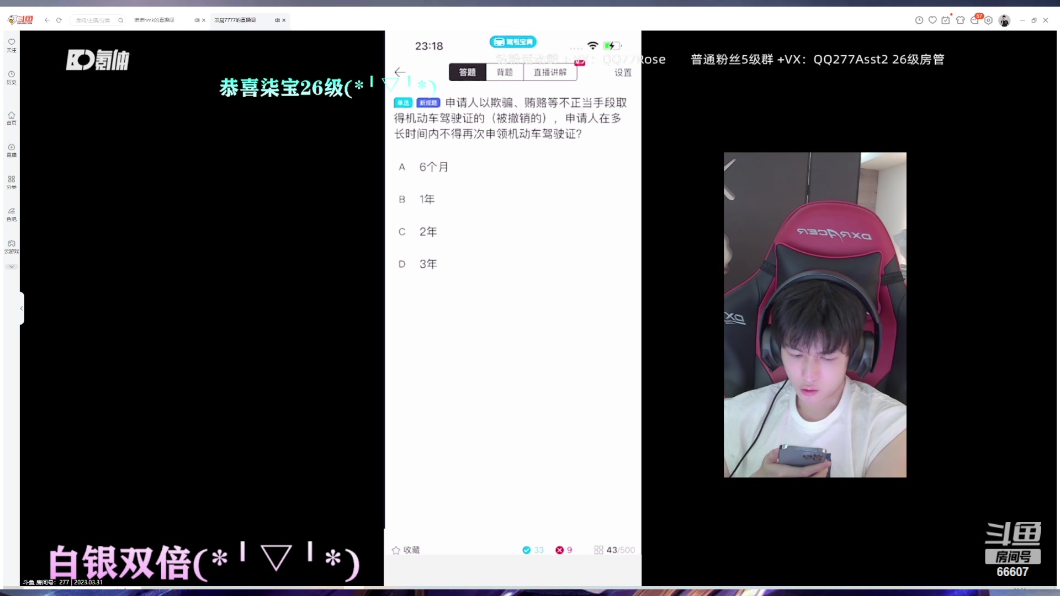The height and width of the screenshot is (596, 1060).
Task: Refresh the current page
Action: click(x=59, y=20)
